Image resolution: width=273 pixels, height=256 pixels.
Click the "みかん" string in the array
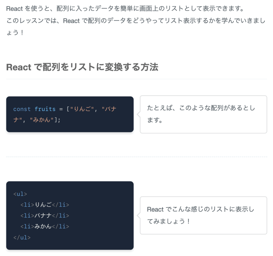pyautogui.click(x=42, y=120)
